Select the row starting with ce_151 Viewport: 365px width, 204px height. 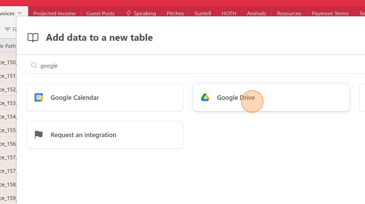pyautogui.click(x=8, y=76)
